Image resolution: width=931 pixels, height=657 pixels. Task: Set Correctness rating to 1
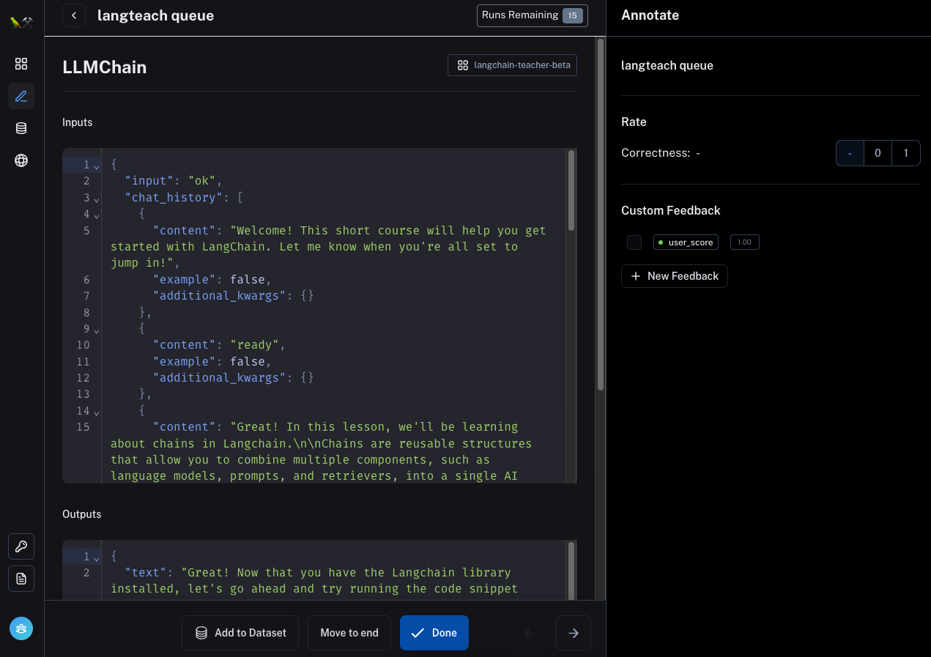click(906, 153)
